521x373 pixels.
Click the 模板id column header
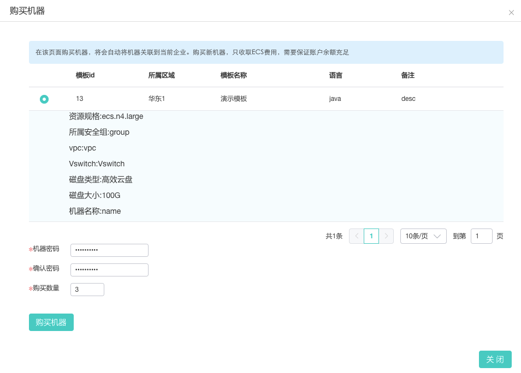tap(85, 75)
